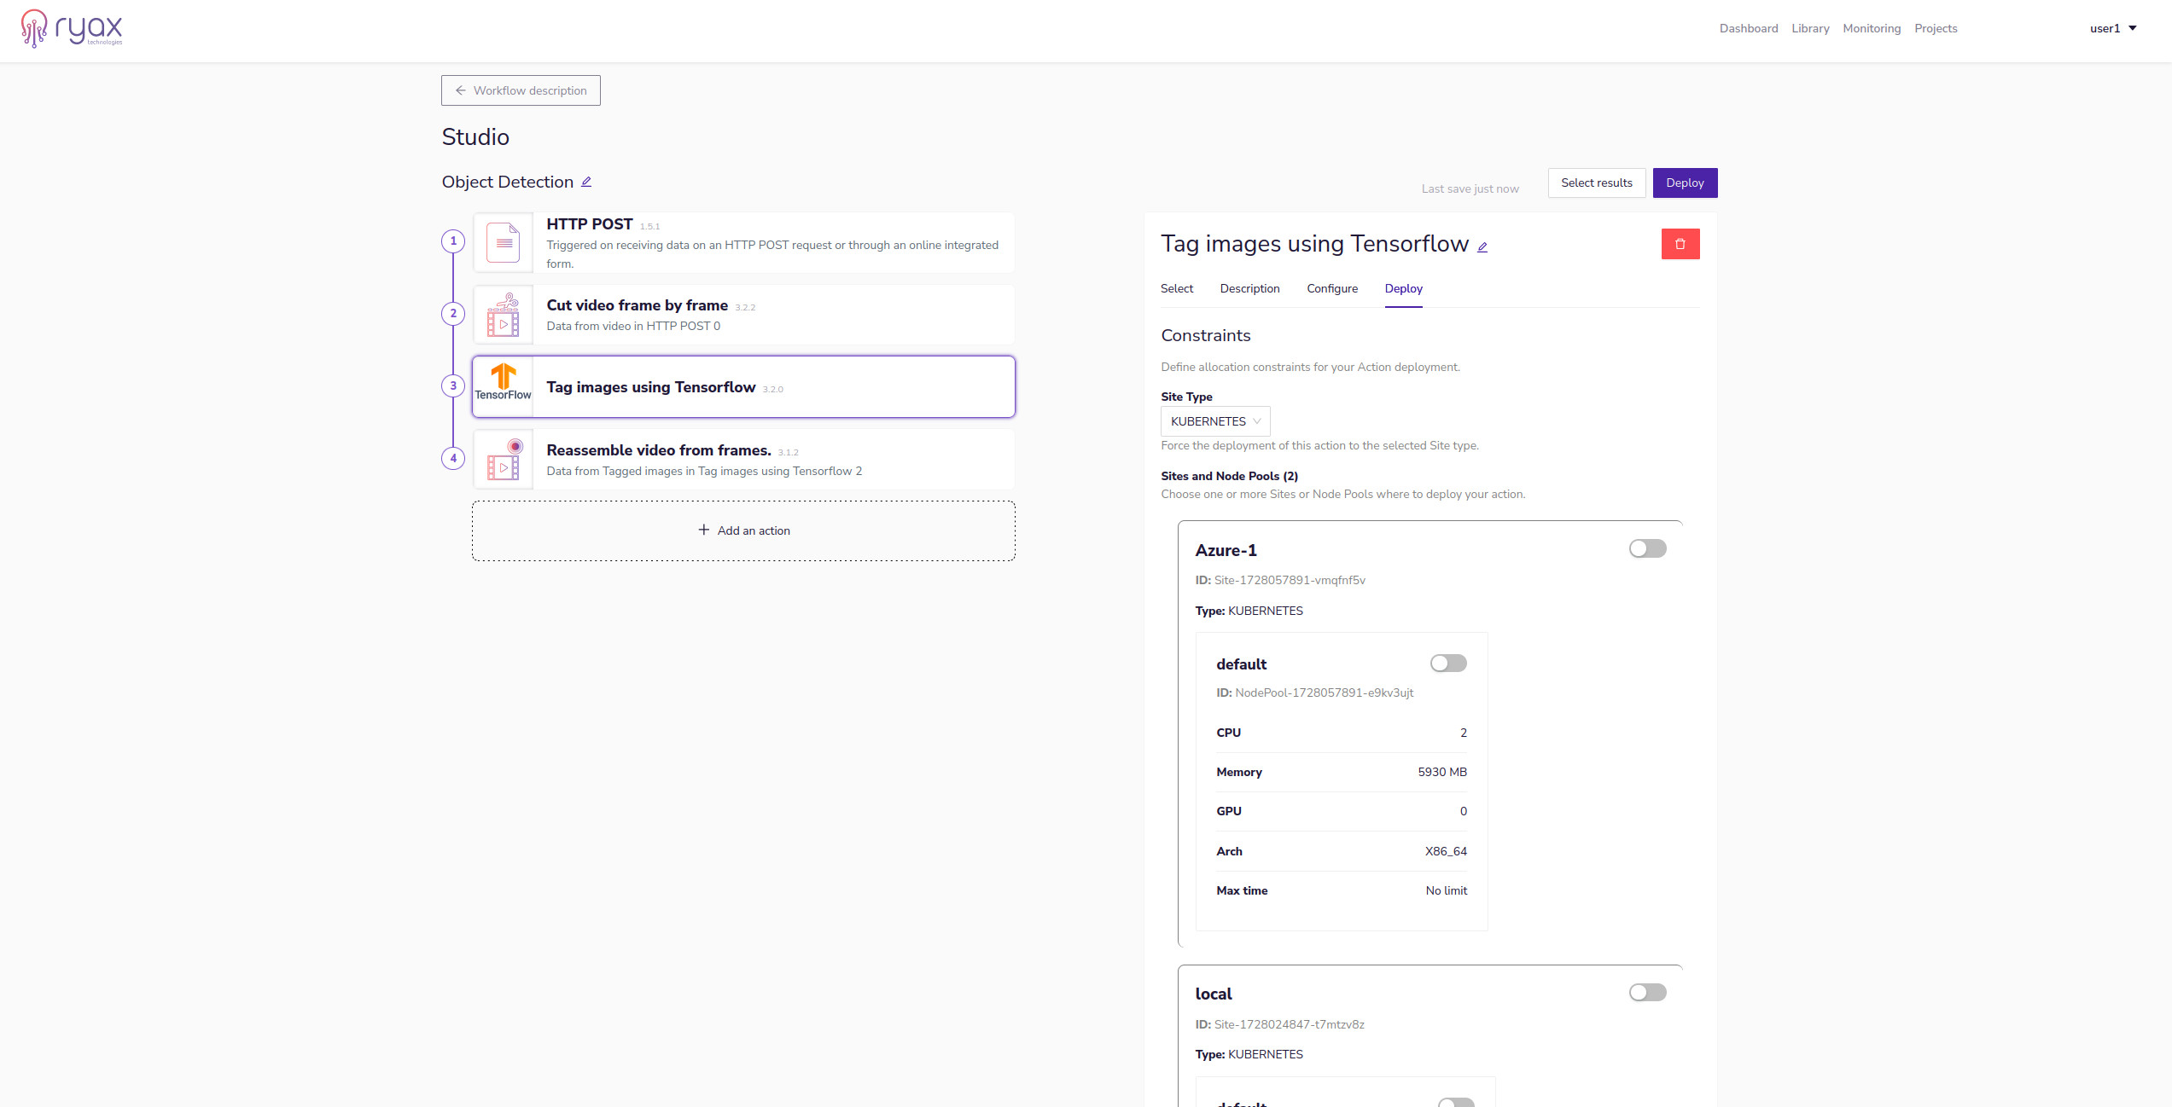Go to Monitoring in top navigation
Image resolution: width=2172 pixels, height=1107 pixels.
(x=1871, y=28)
